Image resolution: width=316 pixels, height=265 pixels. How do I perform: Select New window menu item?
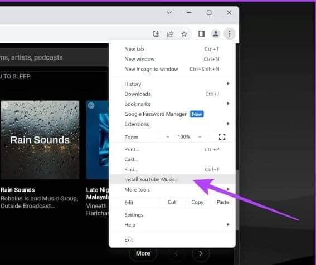tap(172, 59)
